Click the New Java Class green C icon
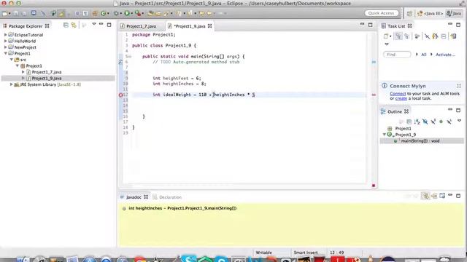The width and height of the screenshot is (467, 262). click(x=103, y=13)
